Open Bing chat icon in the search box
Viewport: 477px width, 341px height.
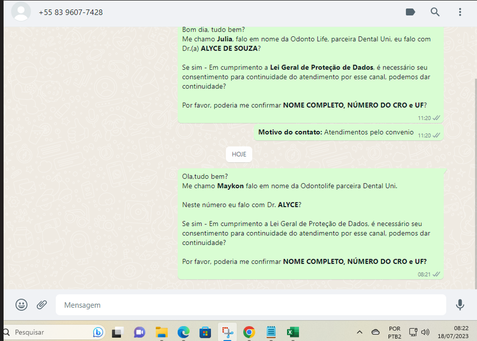[98, 332]
